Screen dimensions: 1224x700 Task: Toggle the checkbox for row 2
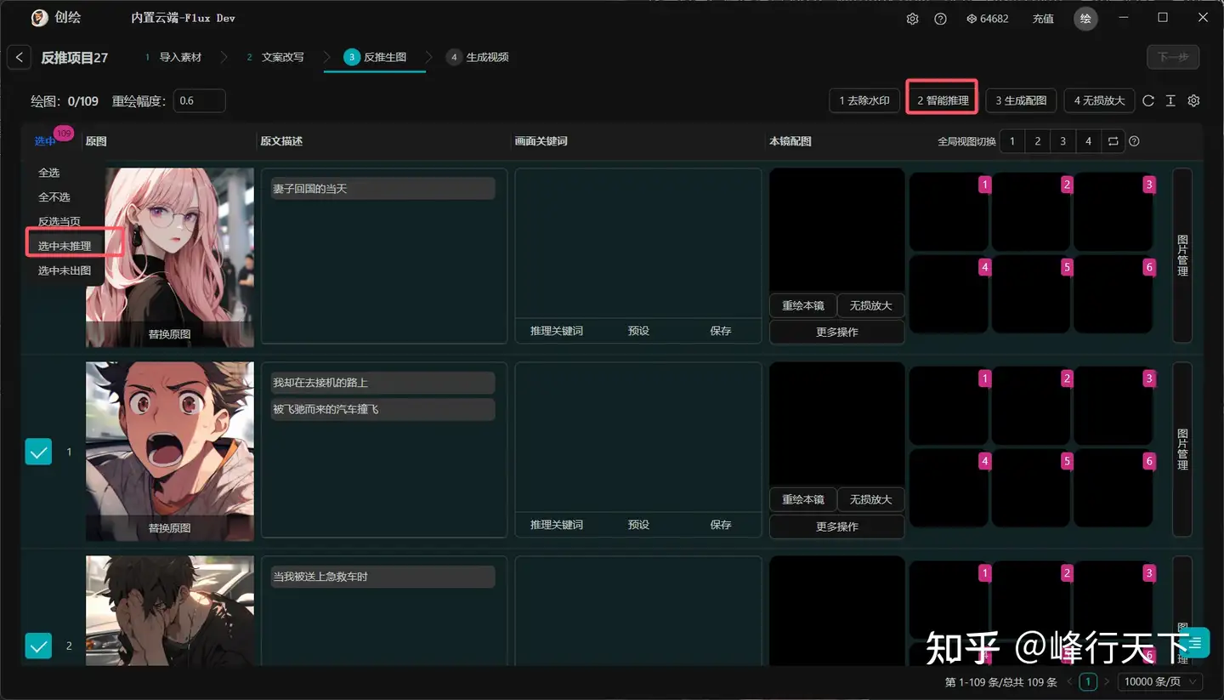point(39,646)
